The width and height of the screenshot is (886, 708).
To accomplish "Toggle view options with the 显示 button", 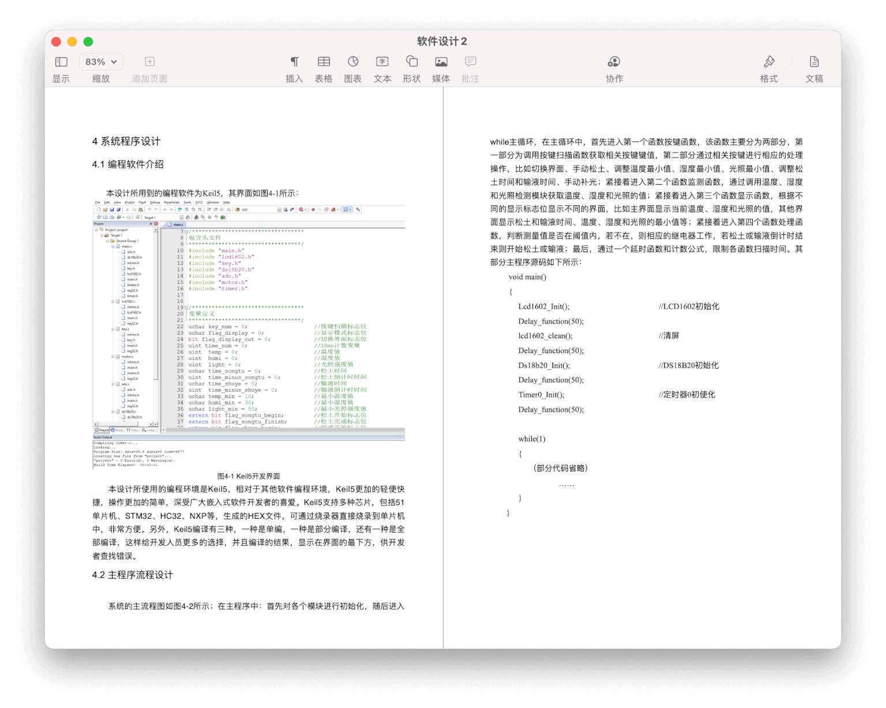I will tap(61, 62).
